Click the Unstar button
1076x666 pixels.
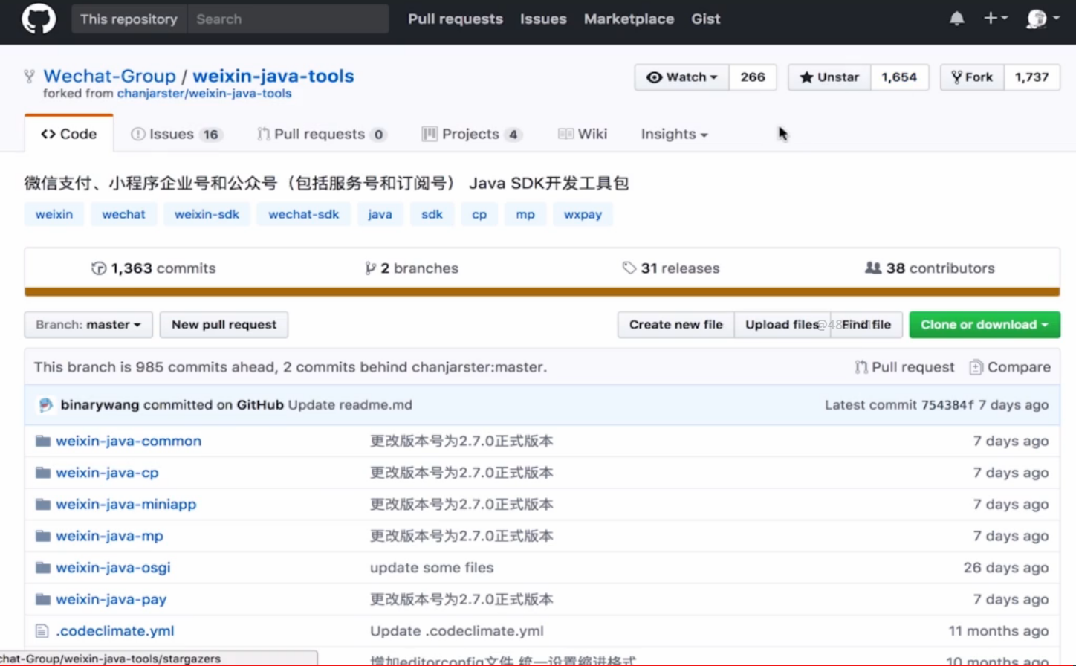coord(829,77)
